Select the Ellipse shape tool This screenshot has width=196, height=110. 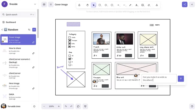click(112, 5)
